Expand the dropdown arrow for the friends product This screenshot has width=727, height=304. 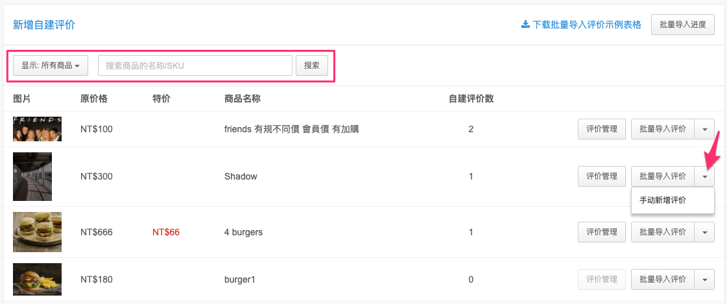click(704, 129)
